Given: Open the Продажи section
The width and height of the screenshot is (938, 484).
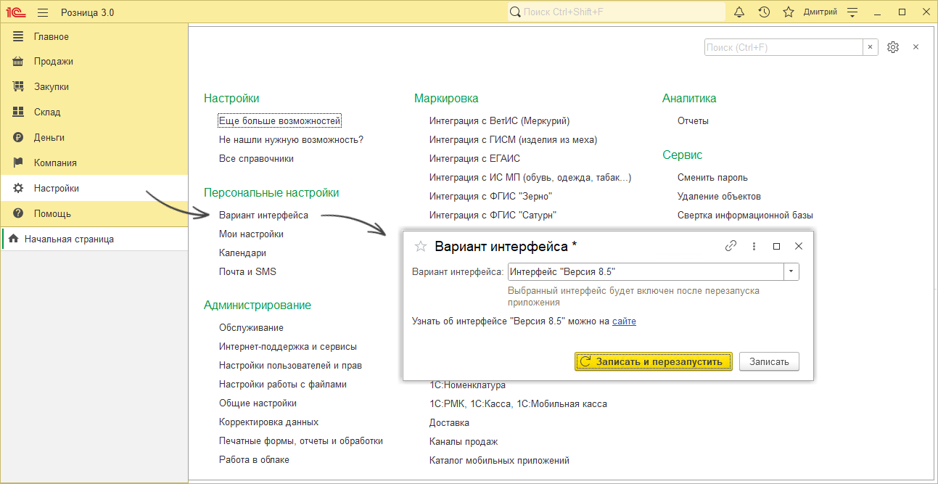Looking at the screenshot, I should 94,62.
